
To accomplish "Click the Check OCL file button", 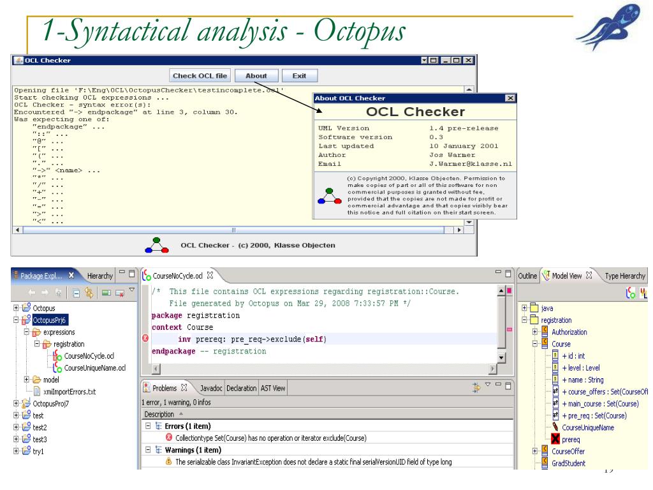I will coord(200,76).
